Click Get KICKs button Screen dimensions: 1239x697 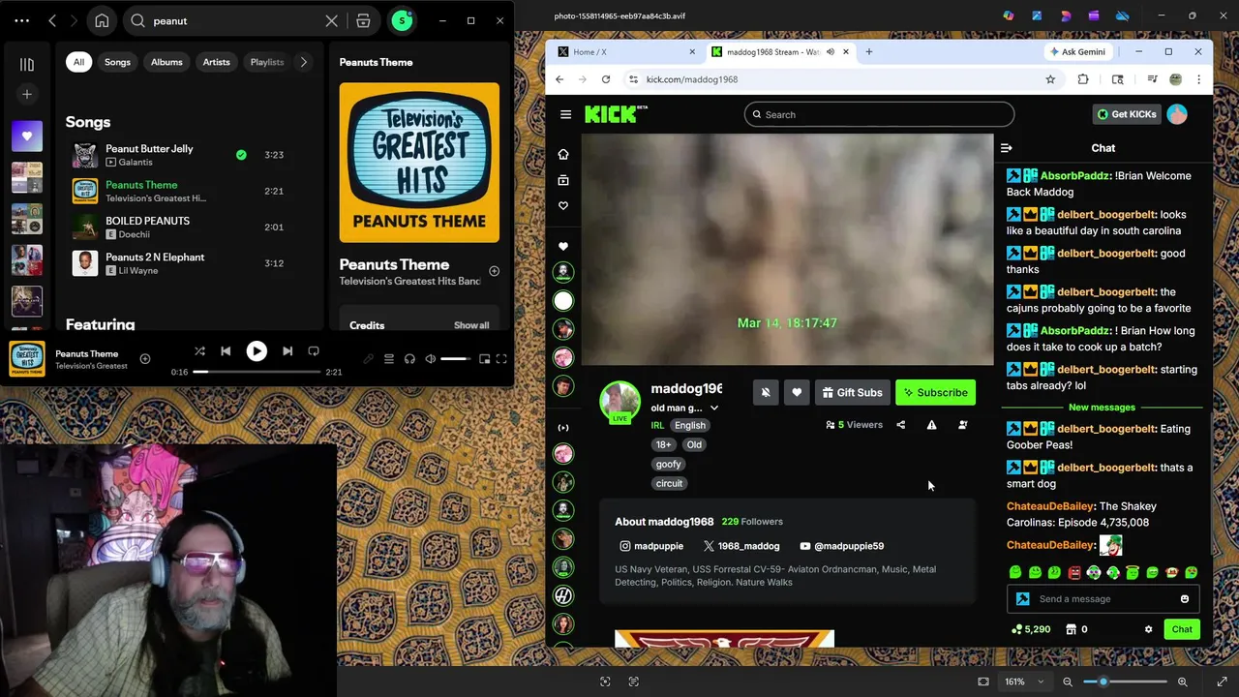pyautogui.click(x=1127, y=114)
